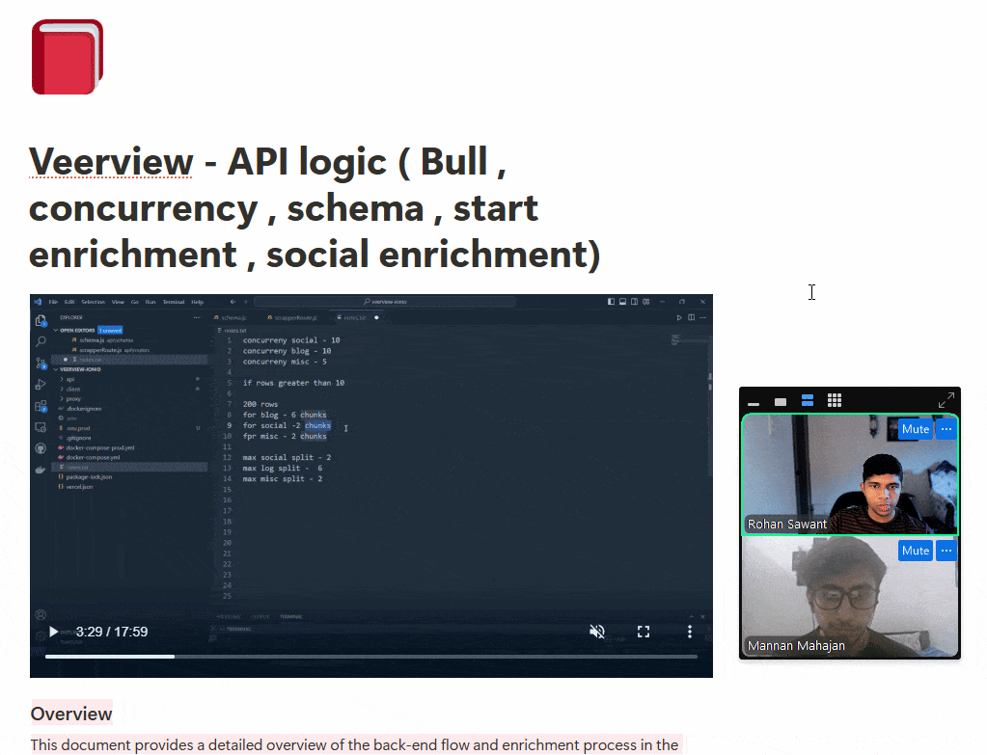Unmute the video with the speaker icon

pyautogui.click(x=596, y=632)
